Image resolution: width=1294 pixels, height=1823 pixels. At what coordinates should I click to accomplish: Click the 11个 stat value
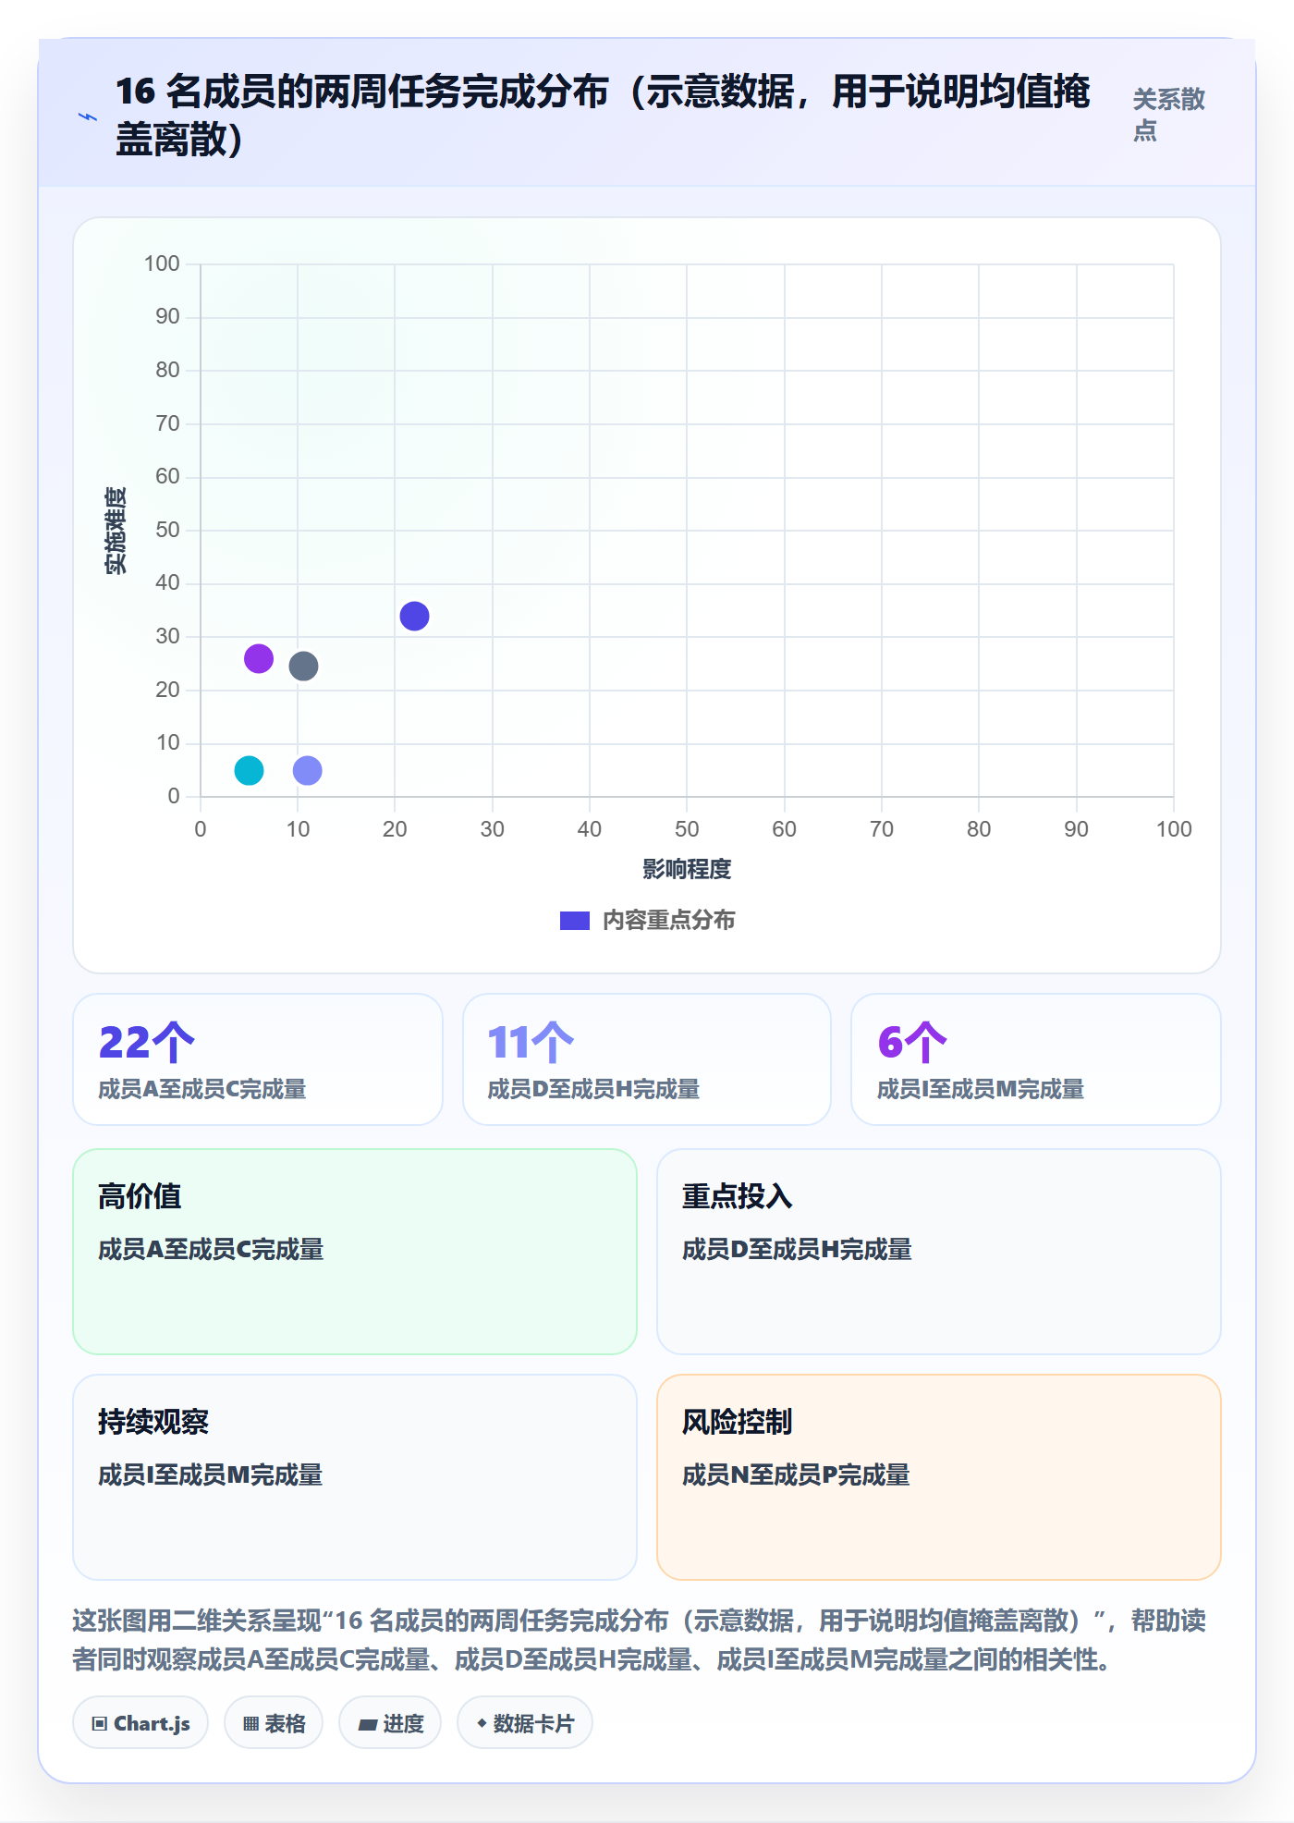point(531,1042)
